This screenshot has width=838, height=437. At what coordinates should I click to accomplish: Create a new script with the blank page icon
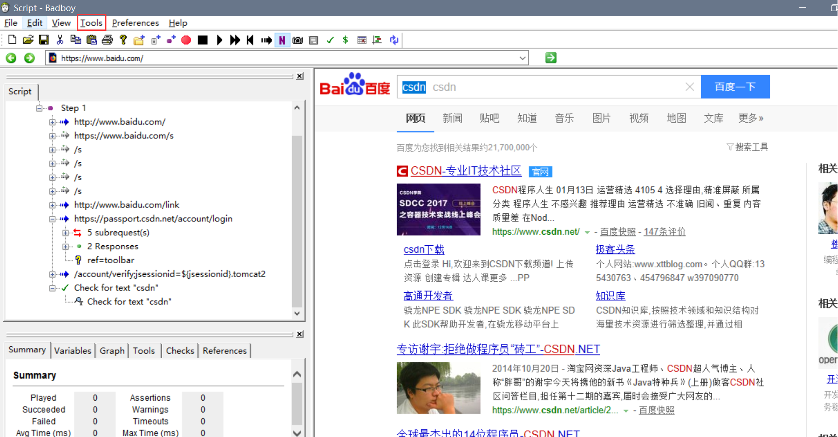coord(12,40)
